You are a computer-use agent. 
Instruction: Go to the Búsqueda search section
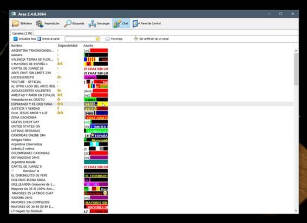[x=74, y=23]
